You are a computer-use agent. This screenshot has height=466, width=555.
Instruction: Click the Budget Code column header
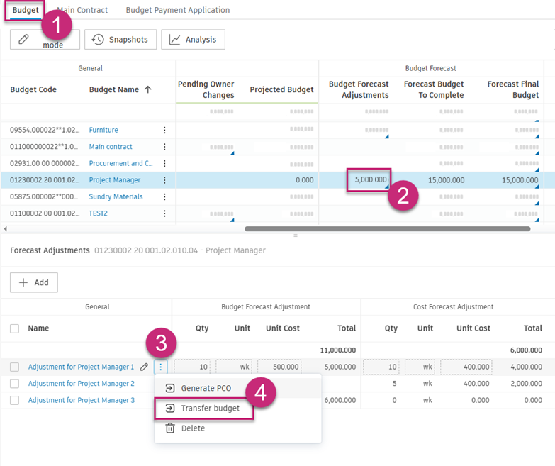pyautogui.click(x=33, y=89)
